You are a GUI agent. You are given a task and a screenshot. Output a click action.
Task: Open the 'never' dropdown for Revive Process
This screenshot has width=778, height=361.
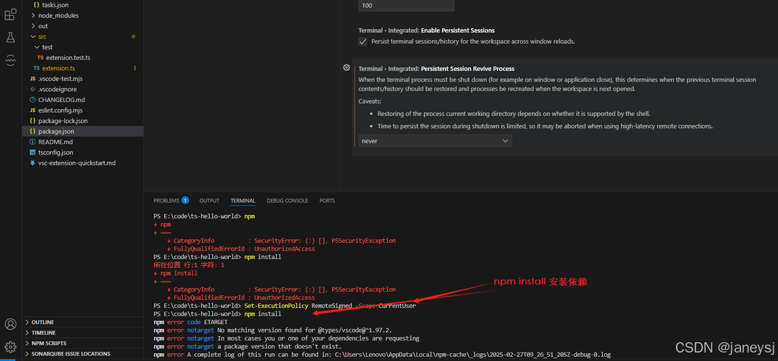point(435,141)
